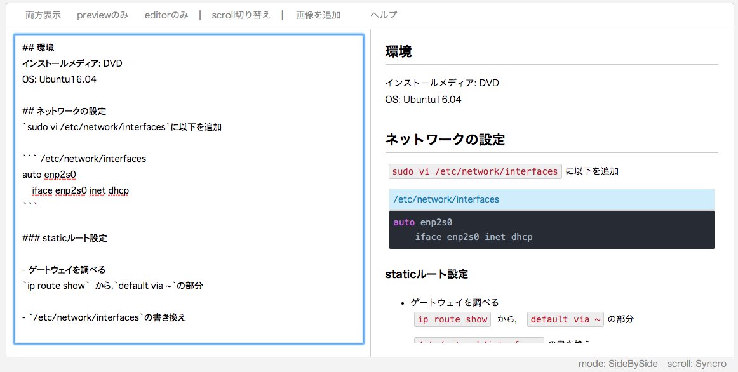Click '### staticルート設定' line in editor
This screenshot has height=372, width=738.
pyautogui.click(x=65, y=238)
